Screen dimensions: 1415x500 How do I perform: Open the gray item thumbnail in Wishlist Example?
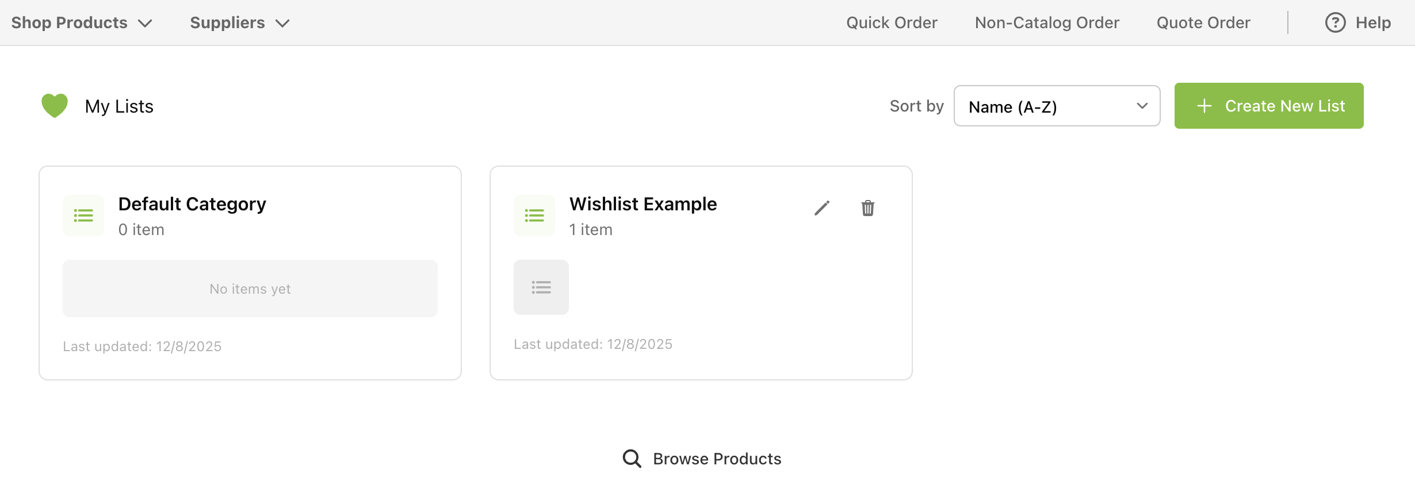(x=541, y=287)
